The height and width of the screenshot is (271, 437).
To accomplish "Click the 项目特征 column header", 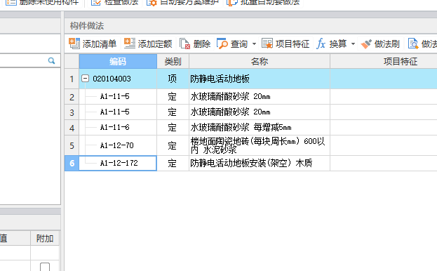I will 401,61.
